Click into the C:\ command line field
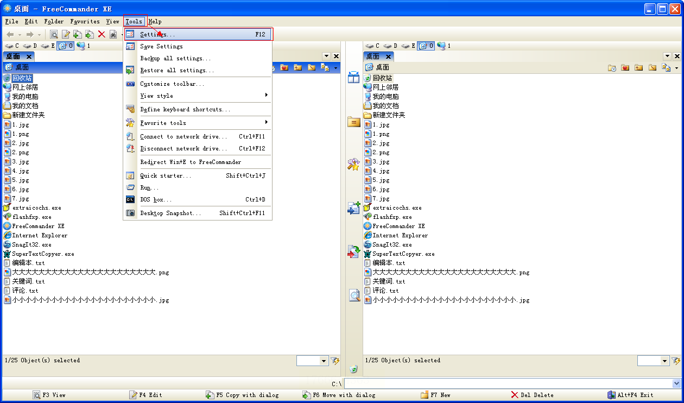Viewport: 684px width, 403px height. [x=509, y=383]
